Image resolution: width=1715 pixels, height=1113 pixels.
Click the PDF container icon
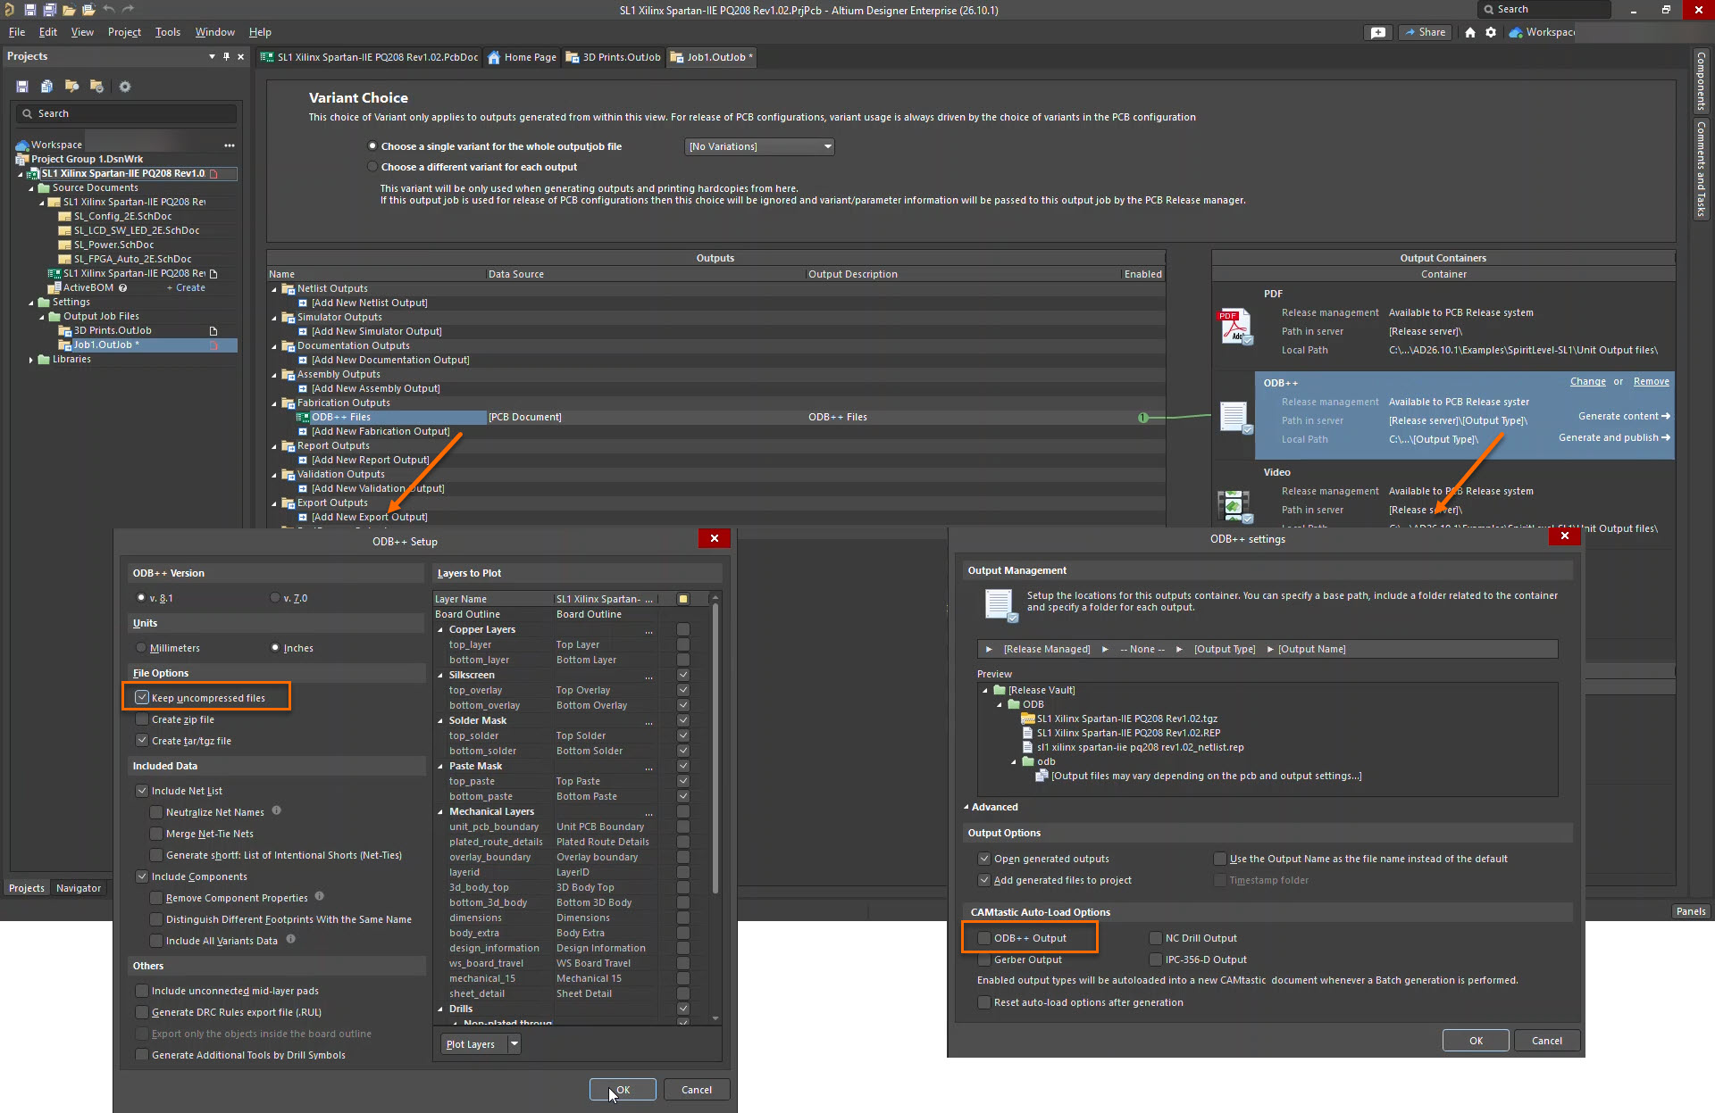(1235, 327)
